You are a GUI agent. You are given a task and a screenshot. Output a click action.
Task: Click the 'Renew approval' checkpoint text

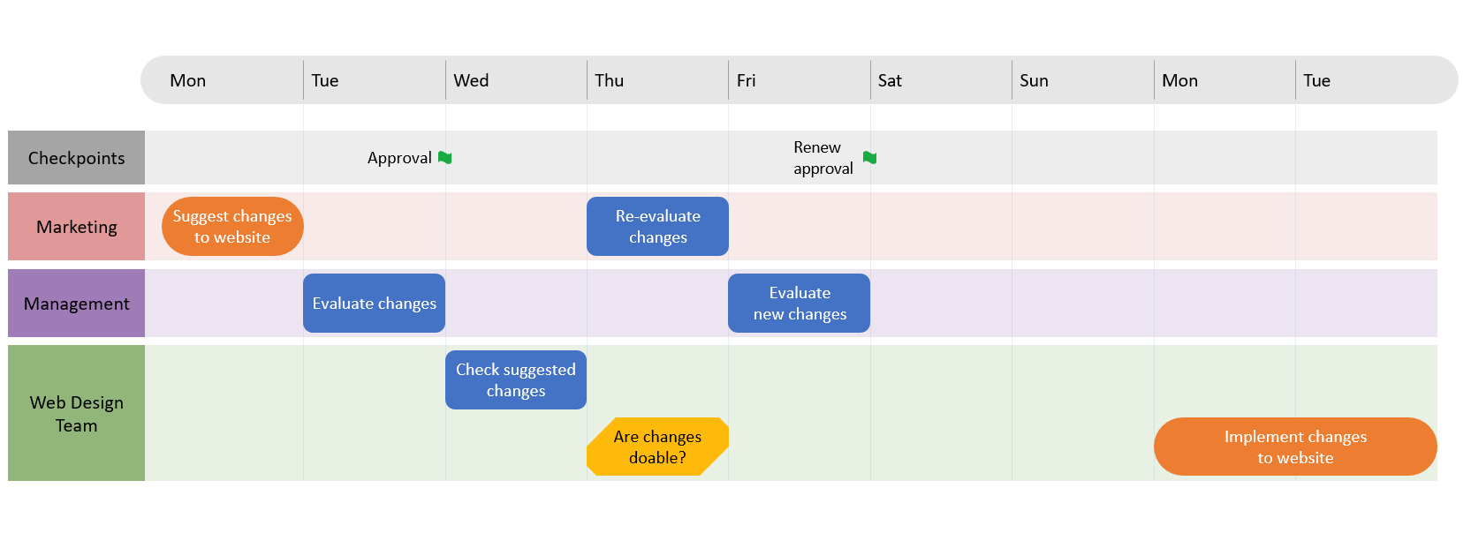823,158
